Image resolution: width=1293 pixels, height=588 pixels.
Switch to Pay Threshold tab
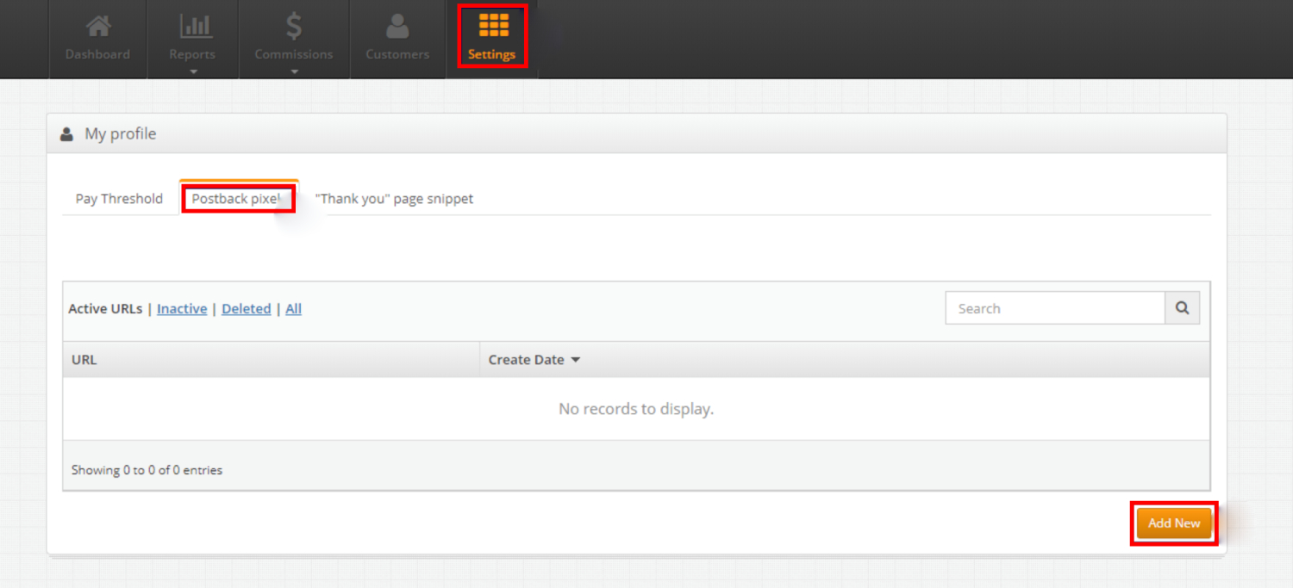tap(119, 198)
